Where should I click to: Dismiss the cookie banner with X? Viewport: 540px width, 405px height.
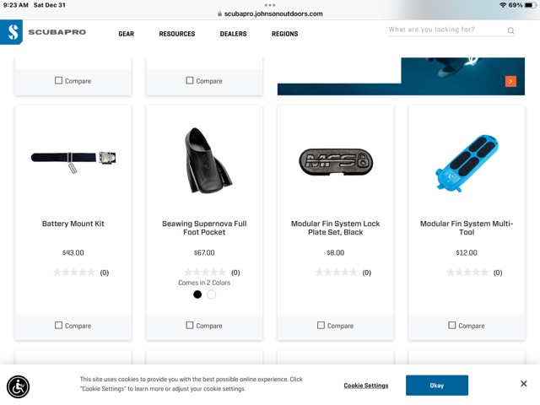pos(524,384)
